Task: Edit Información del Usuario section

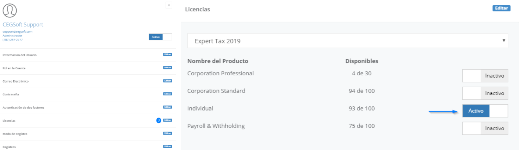Action: click(168, 55)
